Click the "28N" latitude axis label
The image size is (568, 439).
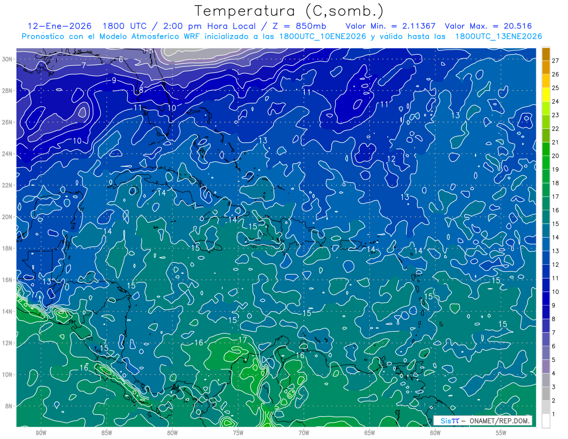pyautogui.click(x=8, y=90)
